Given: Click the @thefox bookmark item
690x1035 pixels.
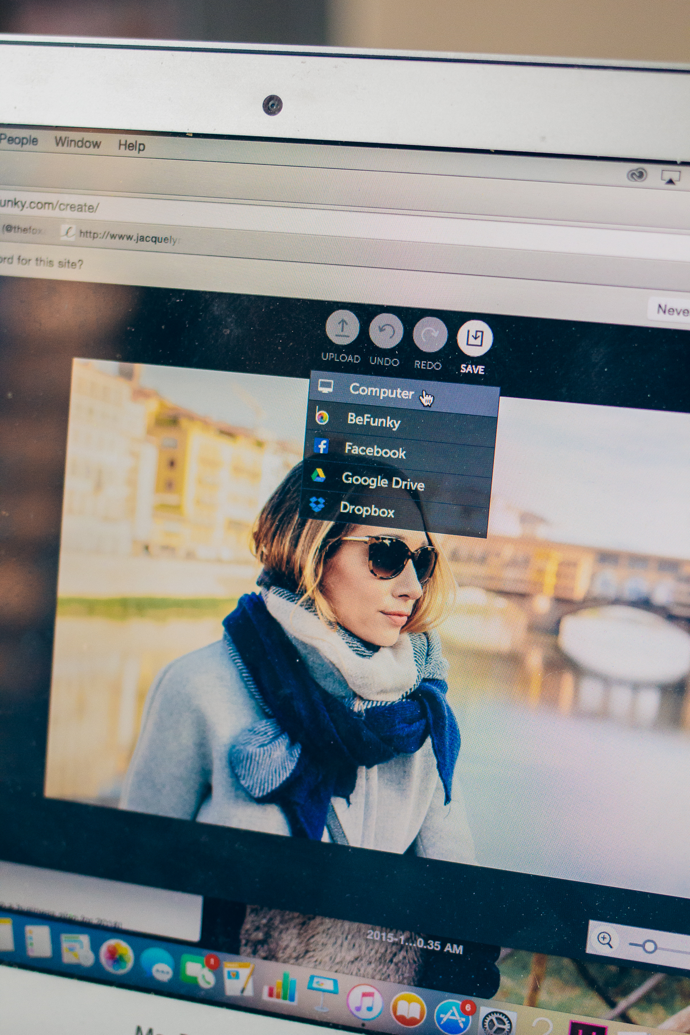Looking at the screenshot, I should (22, 229).
